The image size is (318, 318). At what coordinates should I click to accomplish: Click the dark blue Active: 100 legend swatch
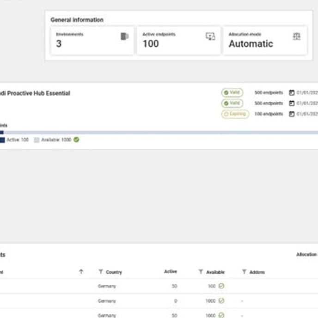click(x=2, y=140)
